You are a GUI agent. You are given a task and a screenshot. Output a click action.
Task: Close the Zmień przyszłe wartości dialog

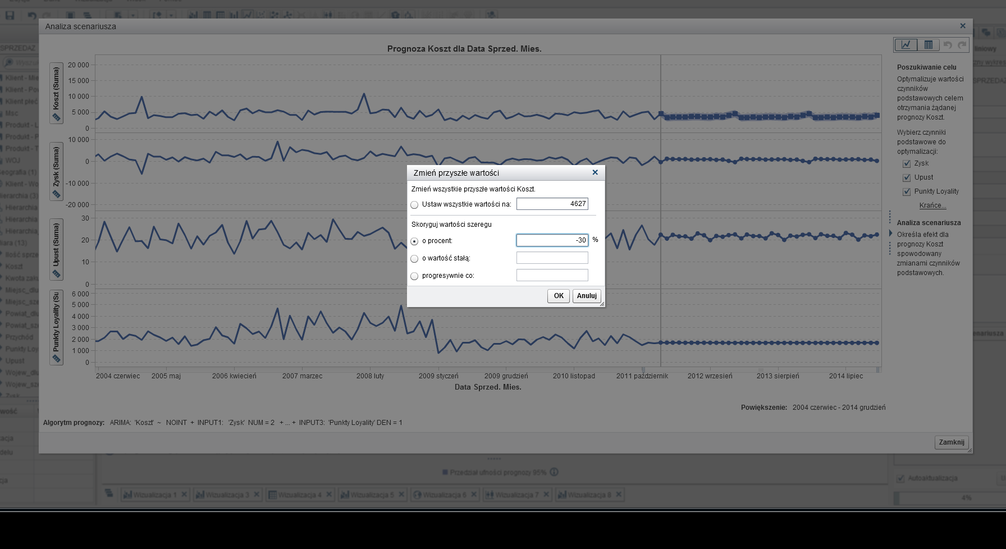tap(595, 172)
